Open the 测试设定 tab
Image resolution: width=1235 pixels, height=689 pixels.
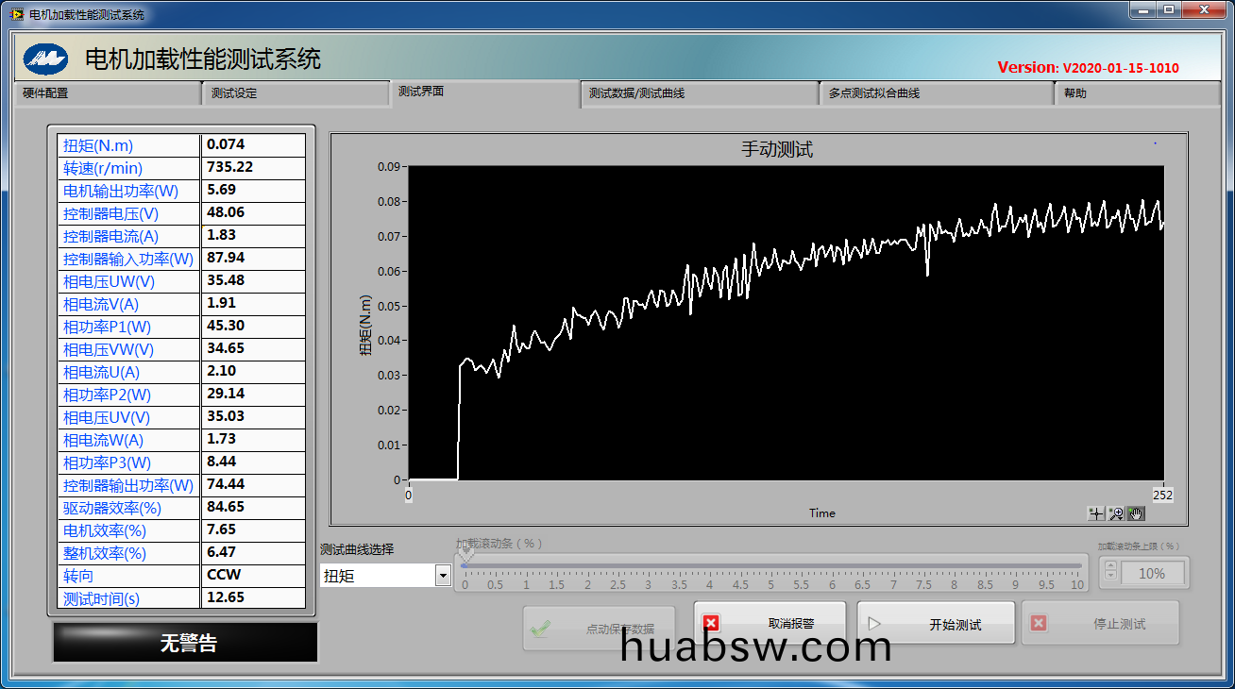[x=295, y=93]
